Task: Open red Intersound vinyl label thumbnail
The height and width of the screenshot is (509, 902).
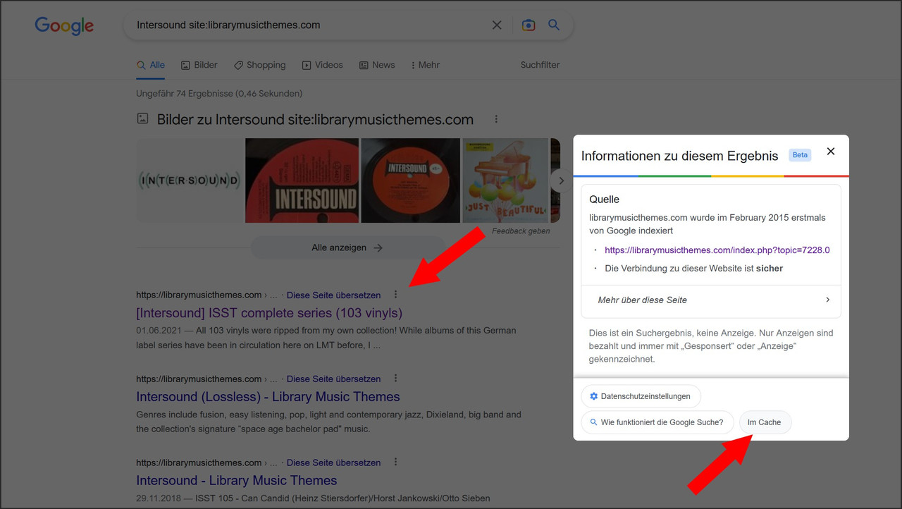Action: click(x=302, y=180)
